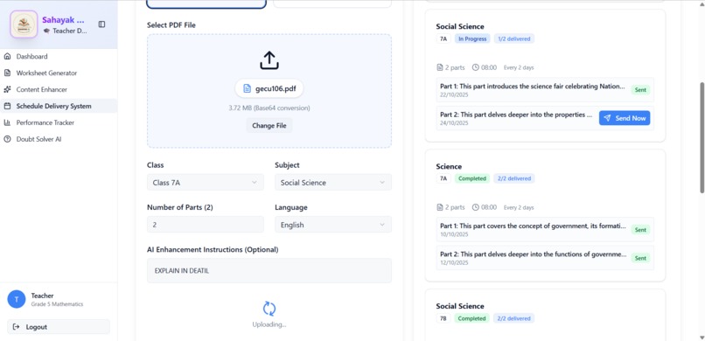Click Part 2 properties row text
705x341 pixels.
[516, 115]
